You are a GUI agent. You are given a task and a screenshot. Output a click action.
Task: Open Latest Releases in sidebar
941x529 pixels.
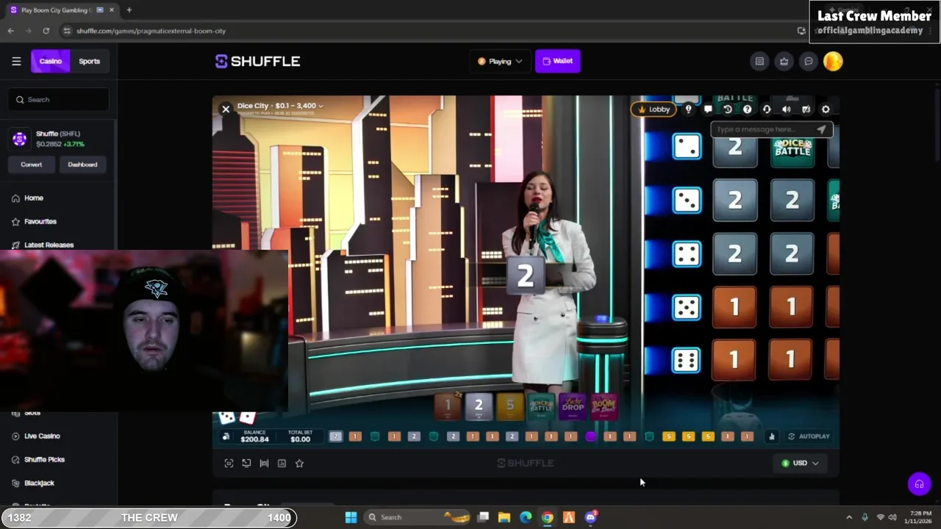click(49, 245)
